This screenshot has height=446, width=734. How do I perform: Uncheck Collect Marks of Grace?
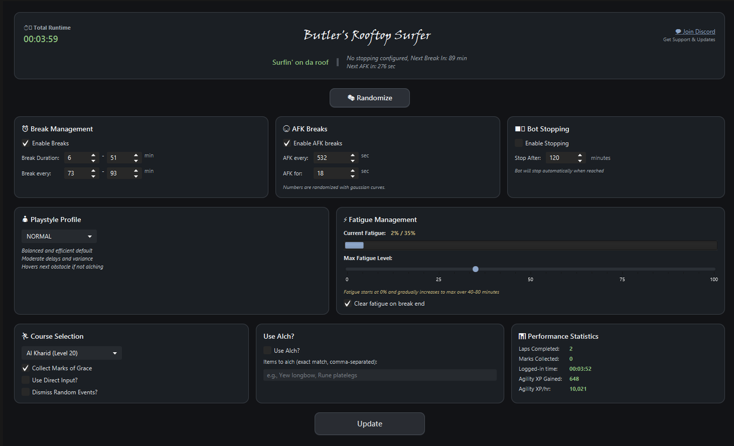point(25,368)
